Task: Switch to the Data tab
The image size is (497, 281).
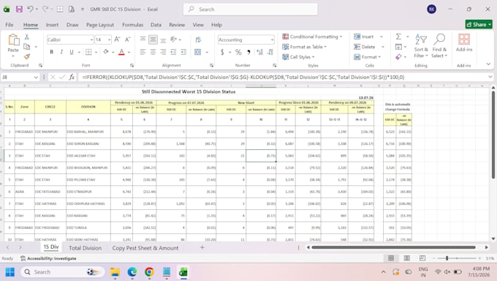Action: point(156,25)
